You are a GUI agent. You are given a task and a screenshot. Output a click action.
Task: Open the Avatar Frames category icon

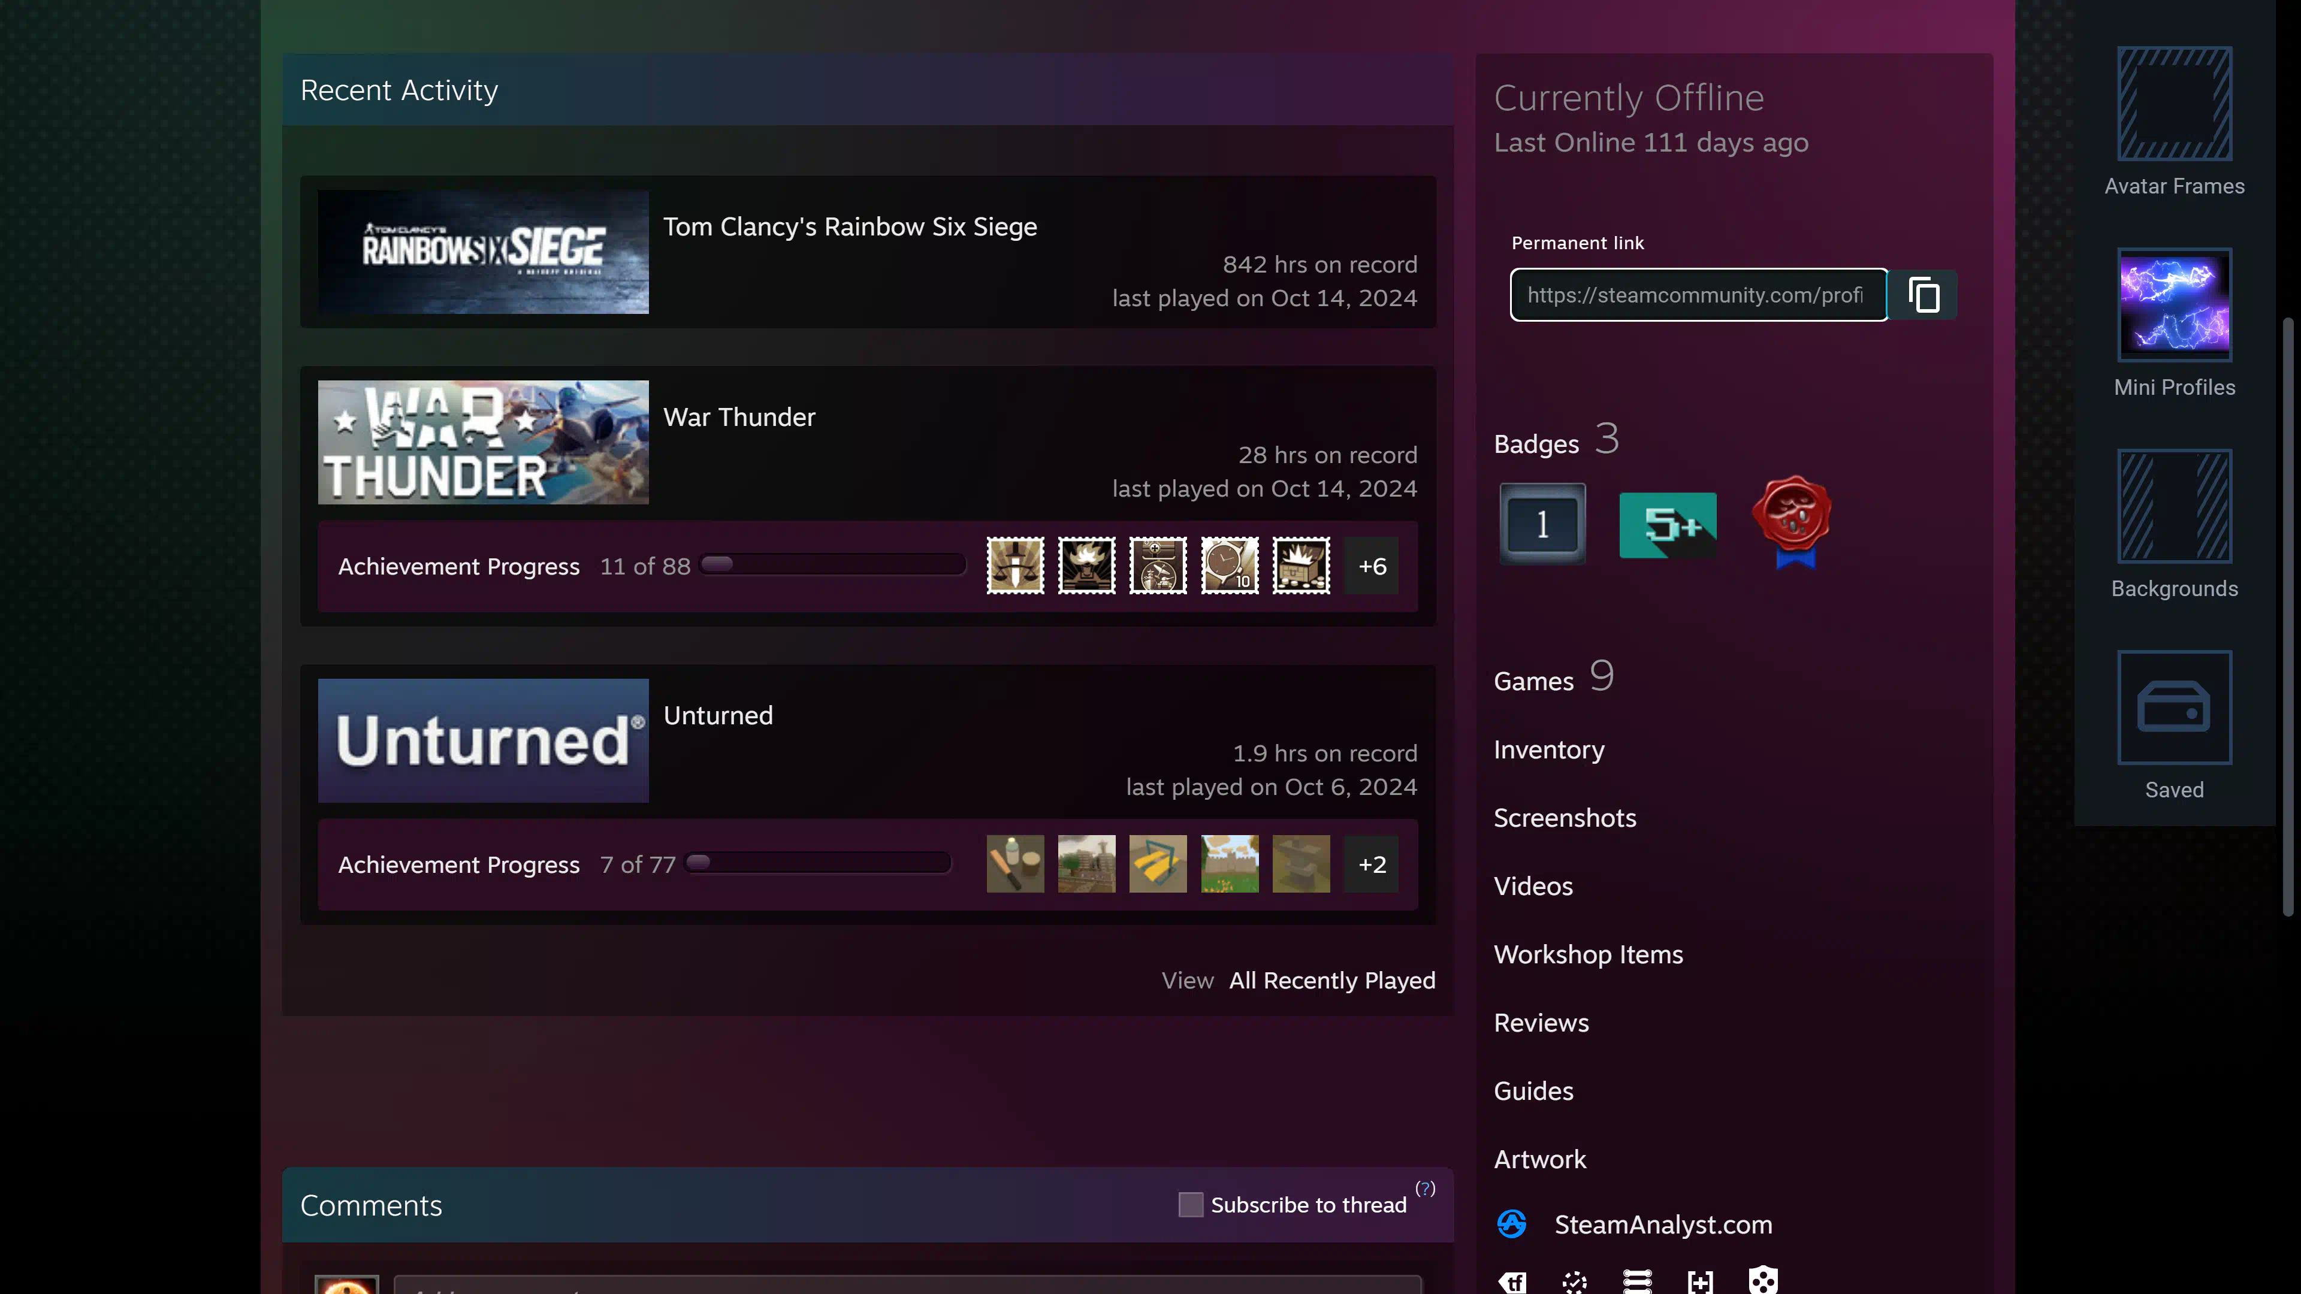2174,104
